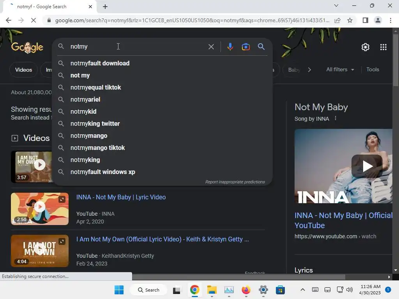Open Chrome three-dot menu

point(390,20)
